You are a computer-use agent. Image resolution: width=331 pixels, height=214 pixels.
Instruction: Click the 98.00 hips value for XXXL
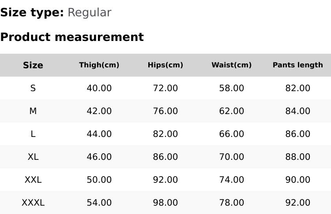pyautogui.click(x=165, y=203)
